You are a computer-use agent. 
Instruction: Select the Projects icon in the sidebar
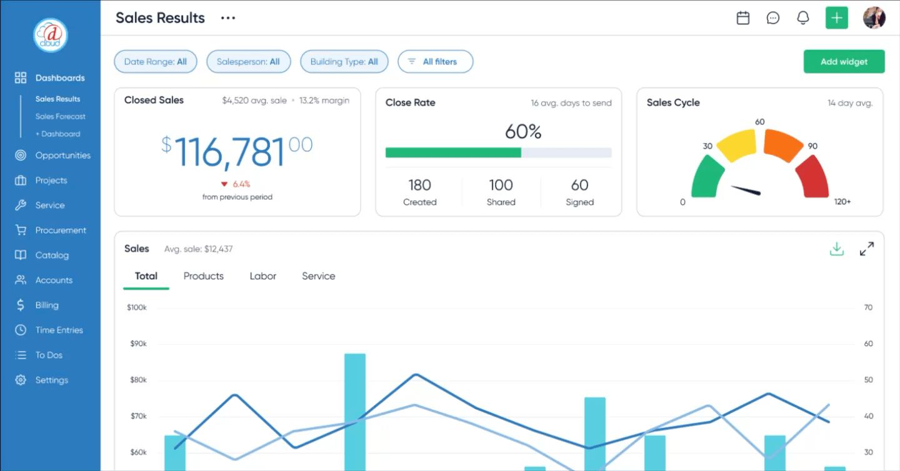[x=21, y=180]
